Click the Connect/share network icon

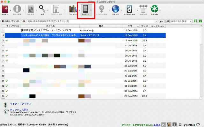coord(143,9)
